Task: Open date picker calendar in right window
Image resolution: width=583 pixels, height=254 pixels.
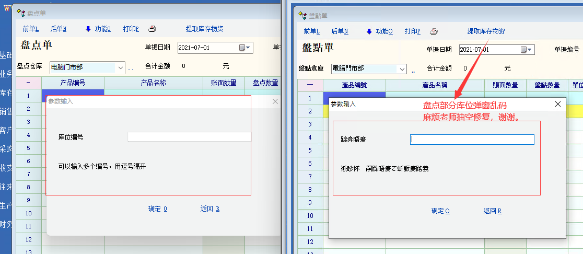Action: point(524,50)
